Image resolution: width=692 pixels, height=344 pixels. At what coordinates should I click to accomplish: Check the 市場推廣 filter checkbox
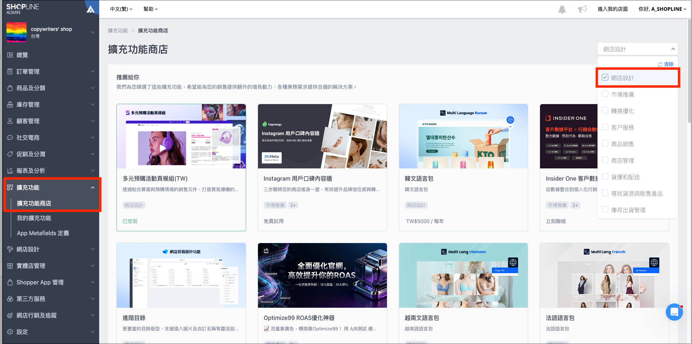coord(605,94)
